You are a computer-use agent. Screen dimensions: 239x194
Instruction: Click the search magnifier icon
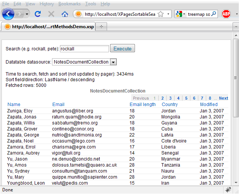pos(214,14)
